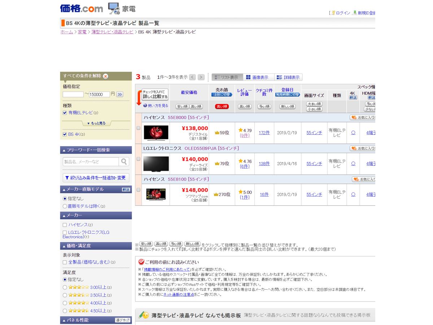Sort price by 高い順
This screenshot has height=325, width=433.
tap(196, 107)
